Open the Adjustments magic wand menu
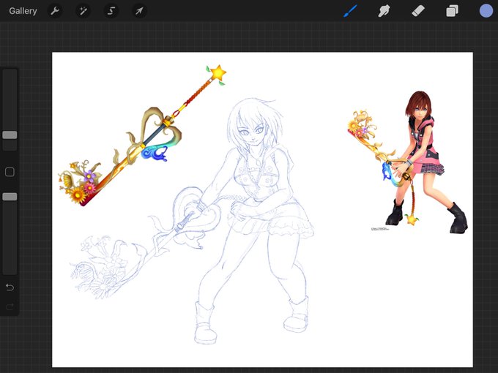This screenshot has width=498, height=373. (x=83, y=11)
